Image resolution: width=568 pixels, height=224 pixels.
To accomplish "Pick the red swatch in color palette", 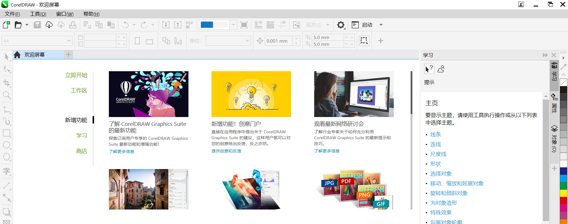I will coord(564,201).
